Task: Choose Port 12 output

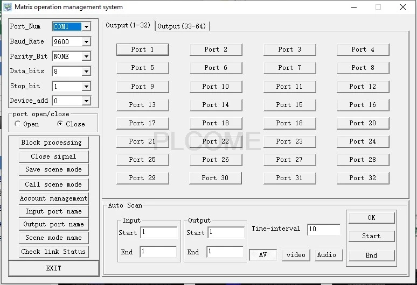Action: [363, 87]
